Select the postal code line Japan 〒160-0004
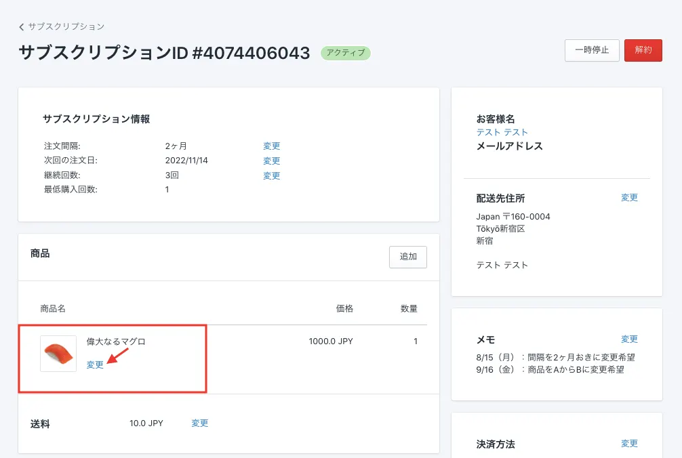 513,216
